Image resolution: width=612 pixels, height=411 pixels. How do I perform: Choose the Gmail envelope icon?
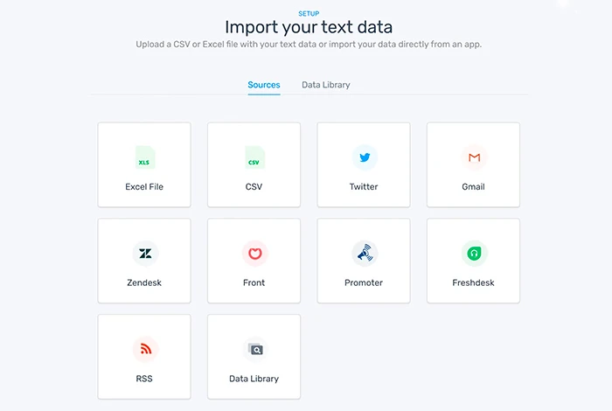474,157
